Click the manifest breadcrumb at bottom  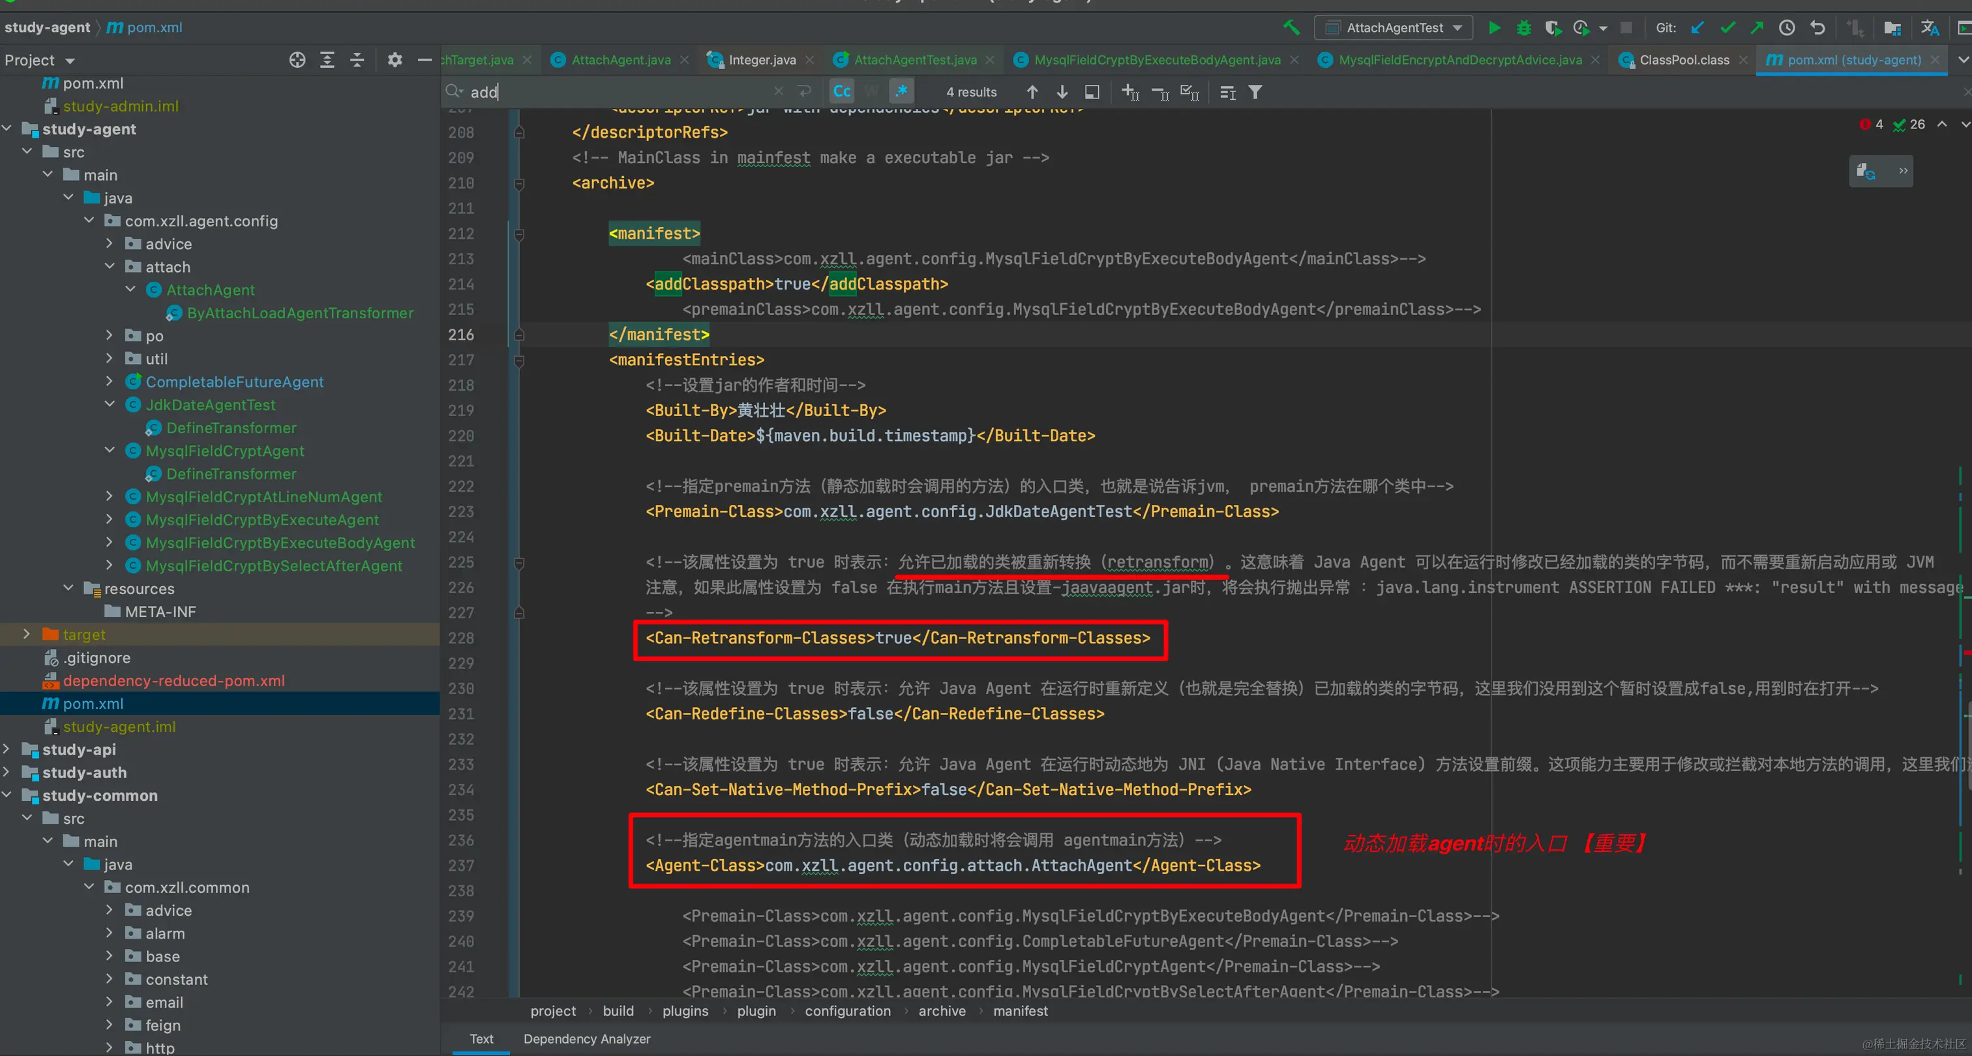pyautogui.click(x=1020, y=1011)
